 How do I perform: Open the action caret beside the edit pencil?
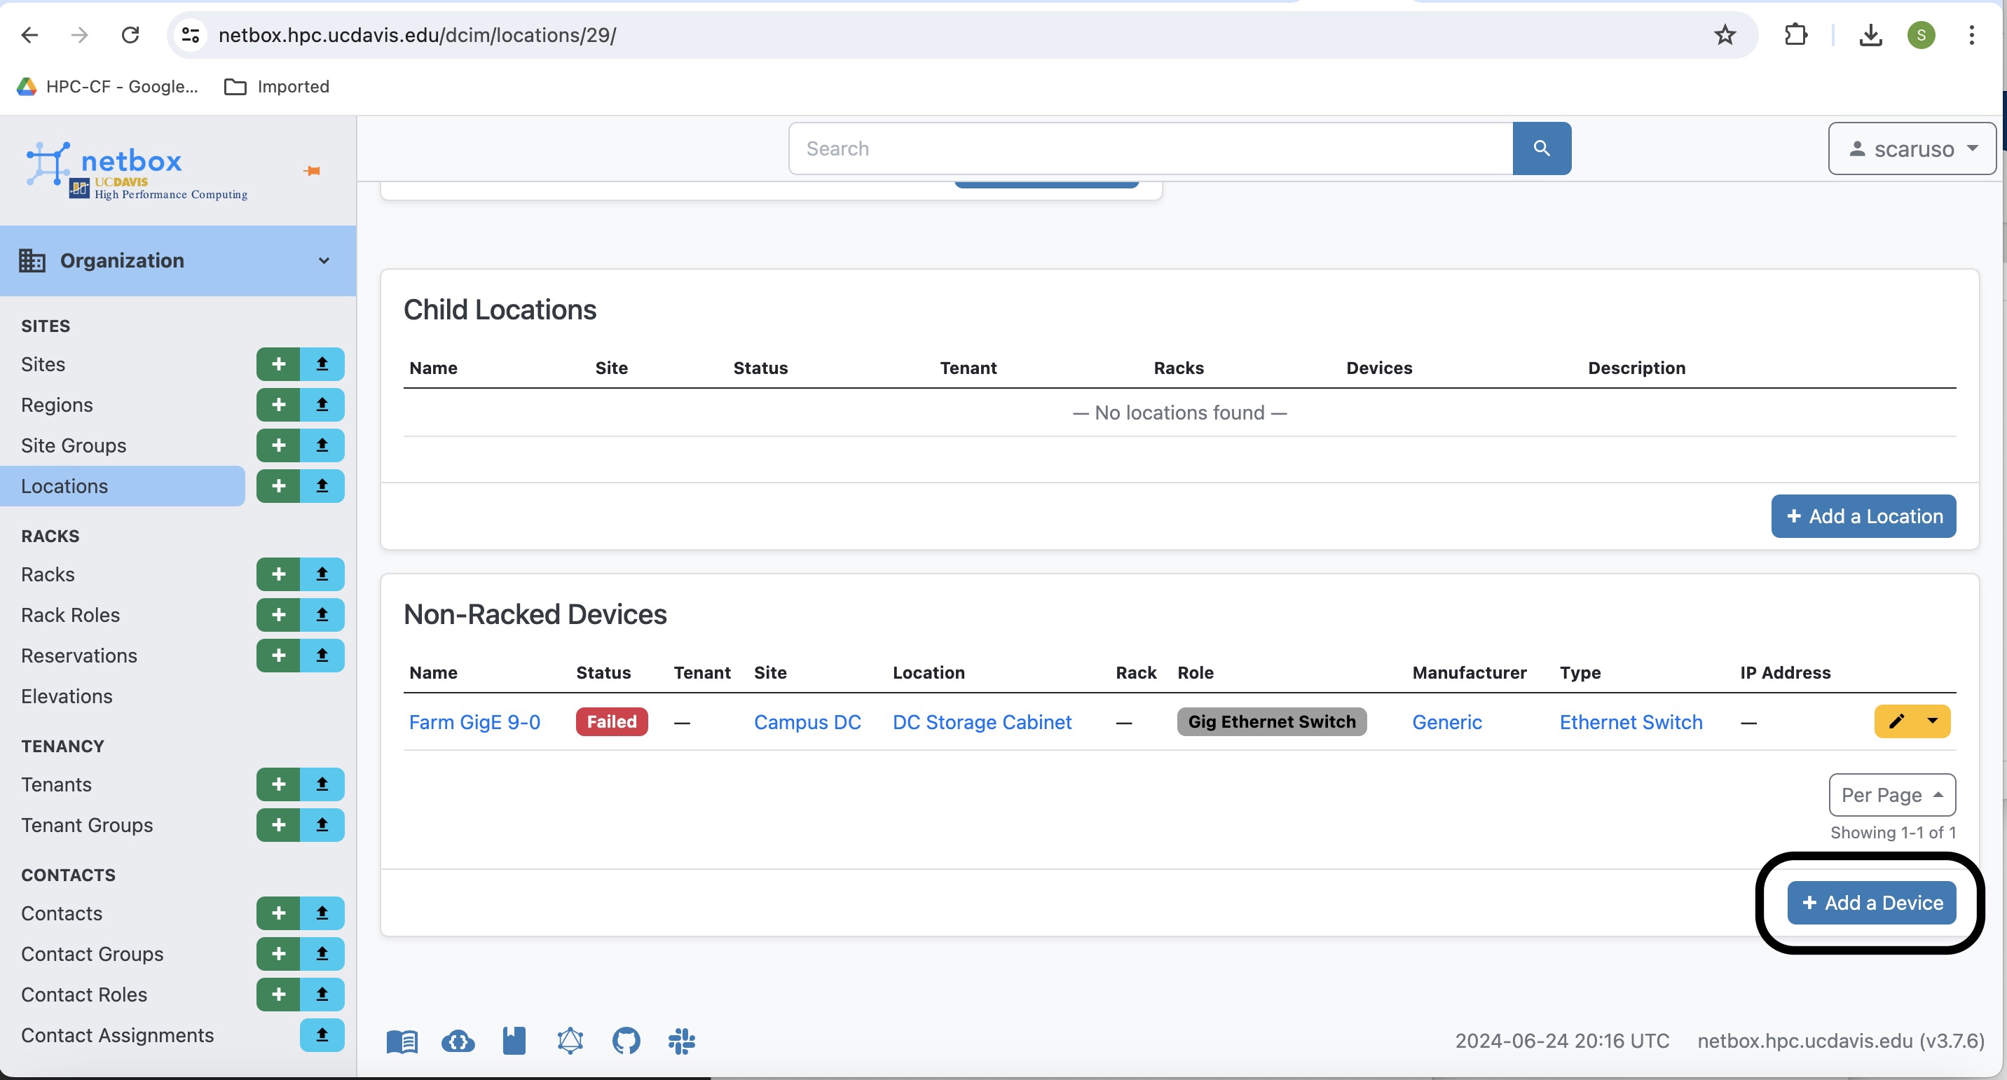pyautogui.click(x=1933, y=721)
